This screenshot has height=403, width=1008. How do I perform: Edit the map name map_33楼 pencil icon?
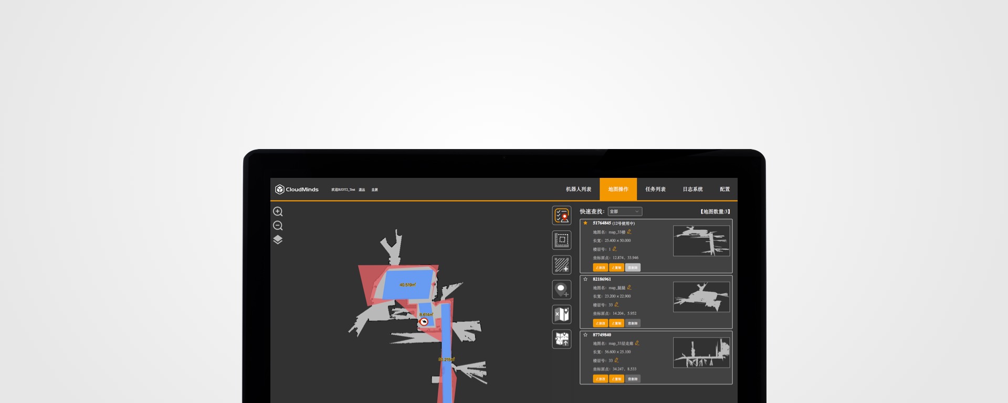pyautogui.click(x=629, y=232)
